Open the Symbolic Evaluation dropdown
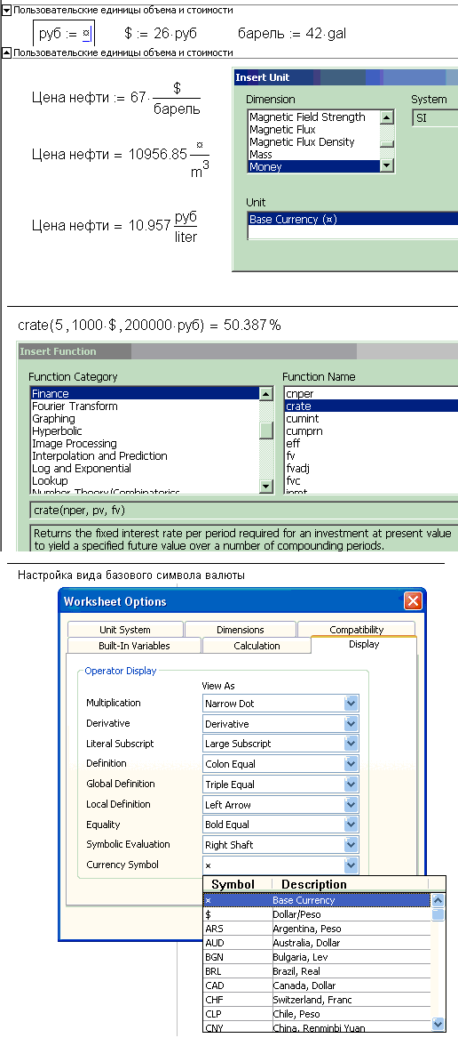The image size is (458, 1054). click(351, 845)
